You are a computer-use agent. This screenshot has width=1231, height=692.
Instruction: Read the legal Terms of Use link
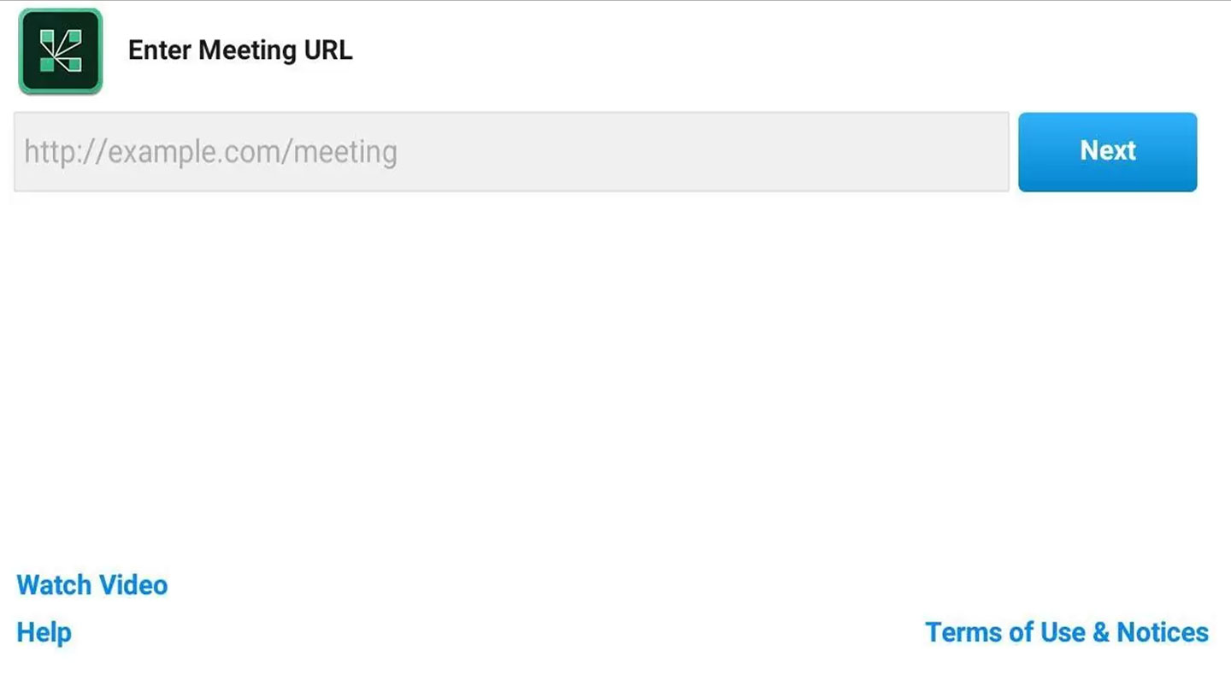pyautogui.click(x=1067, y=632)
